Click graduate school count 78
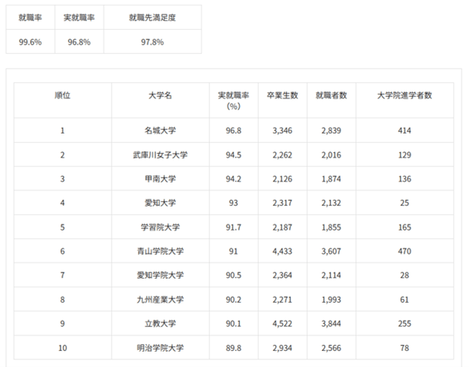 point(405,348)
